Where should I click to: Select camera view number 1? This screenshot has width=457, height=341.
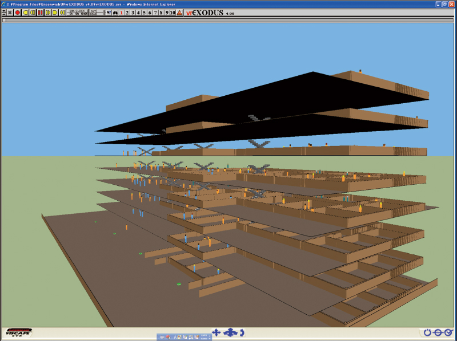click(x=122, y=13)
